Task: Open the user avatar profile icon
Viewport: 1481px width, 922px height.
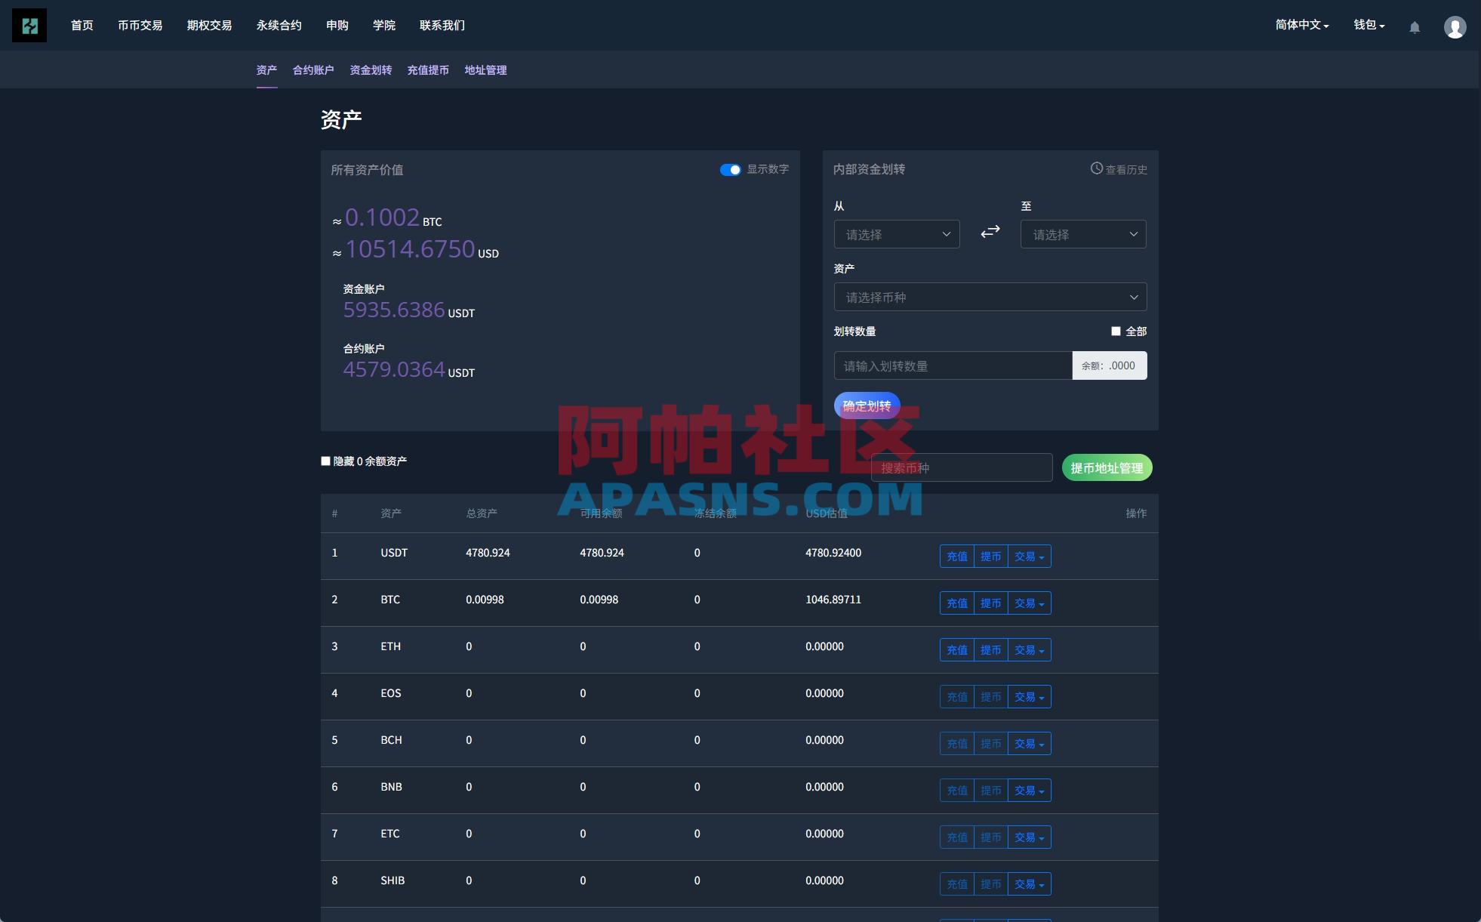Action: 1455,26
